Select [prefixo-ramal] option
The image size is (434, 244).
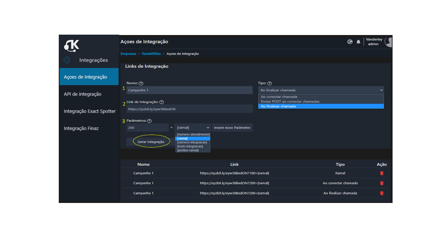click(193, 151)
